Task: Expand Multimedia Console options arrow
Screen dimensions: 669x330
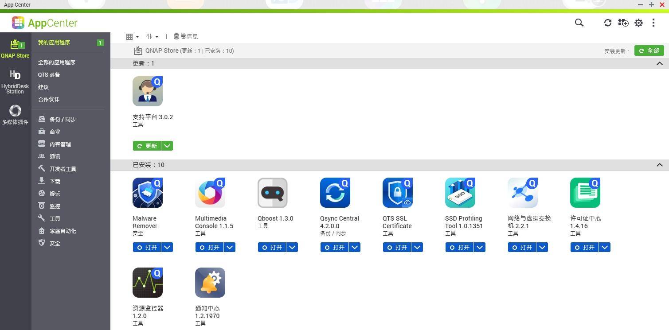Action: coord(230,247)
